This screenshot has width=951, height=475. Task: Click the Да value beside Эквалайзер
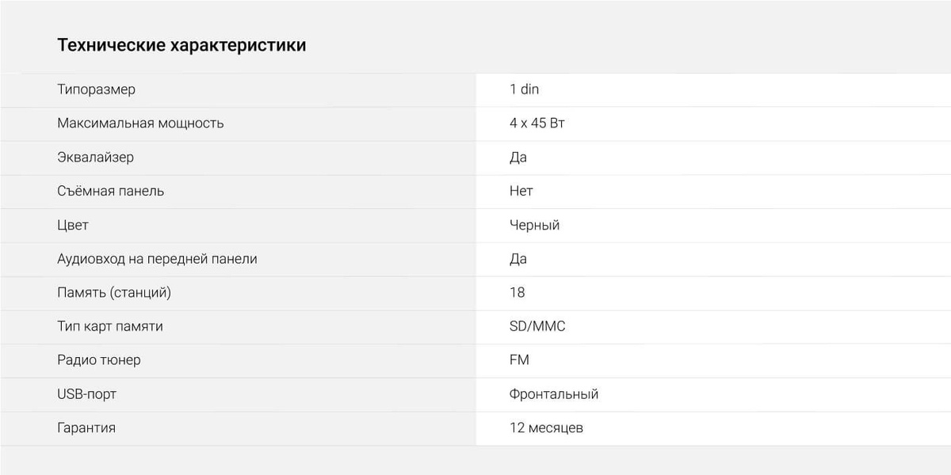click(x=518, y=158)
